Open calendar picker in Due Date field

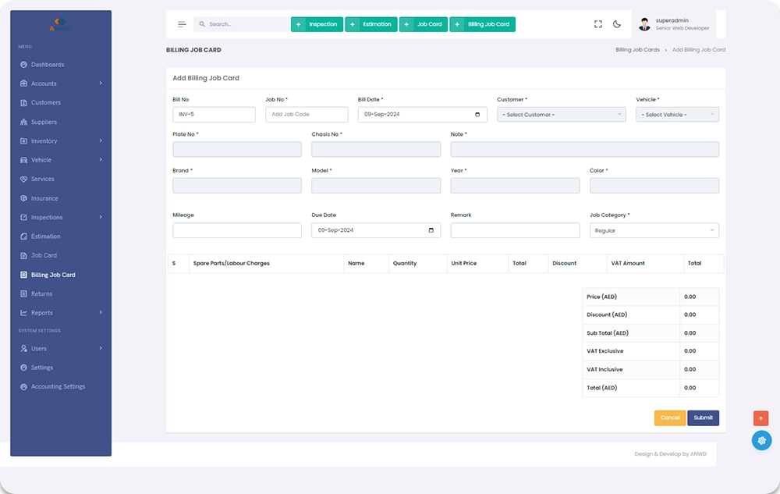click(x=431, y=230)
